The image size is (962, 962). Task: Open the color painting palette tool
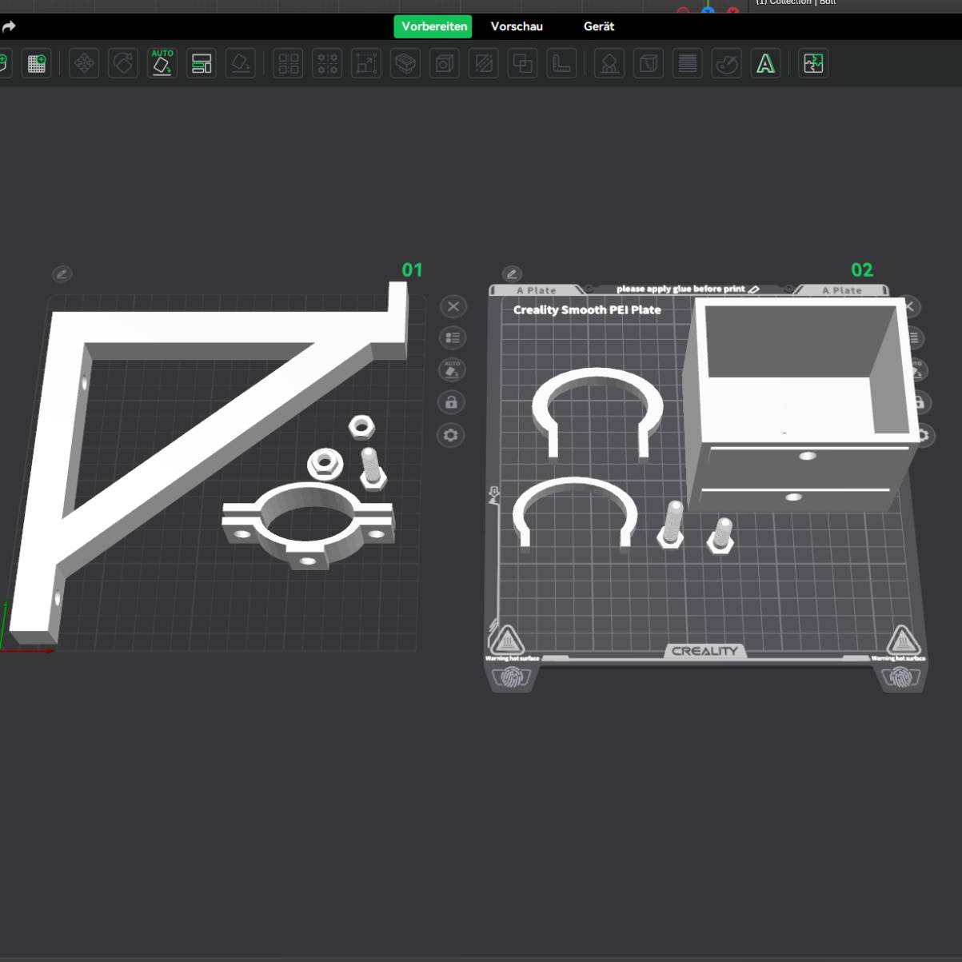click(726, 63)
